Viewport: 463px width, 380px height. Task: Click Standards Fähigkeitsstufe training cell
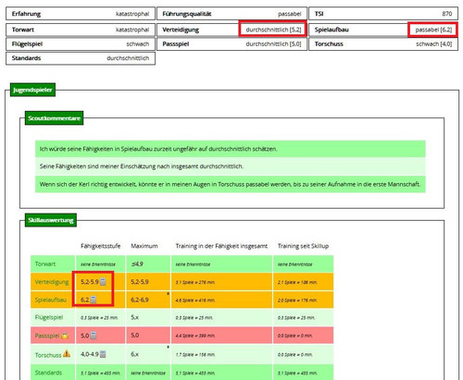pos(100,373)
